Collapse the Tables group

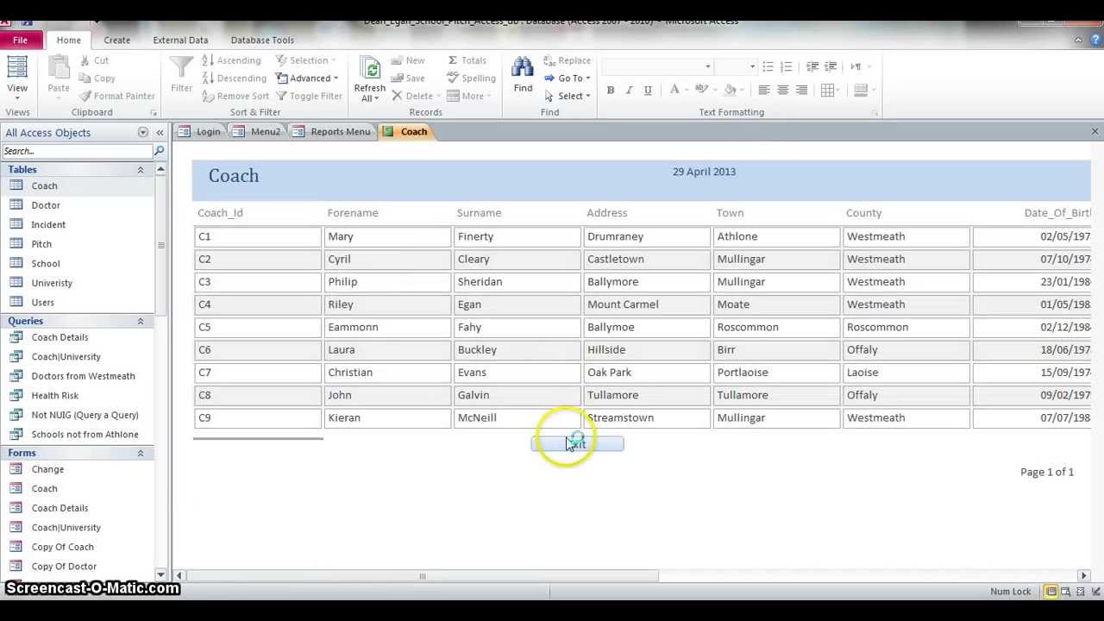(140, 170)
